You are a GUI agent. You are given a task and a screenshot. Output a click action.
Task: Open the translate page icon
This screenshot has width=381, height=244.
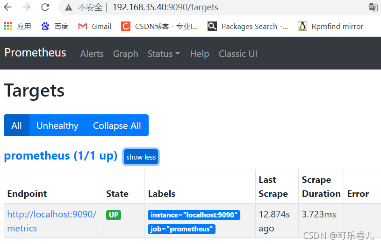click(373, 7)
